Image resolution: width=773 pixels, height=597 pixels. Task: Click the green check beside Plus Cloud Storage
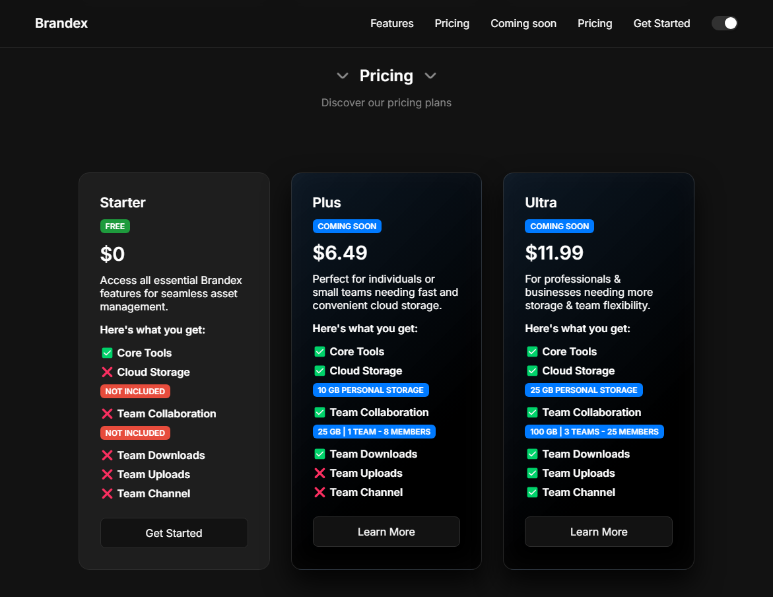pos(319,371)
